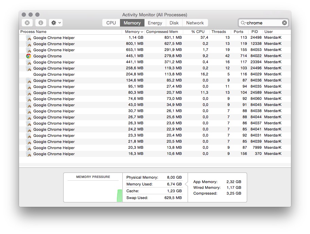
Task: Select the memory value 1,14 GB
Action: point(136,37)
